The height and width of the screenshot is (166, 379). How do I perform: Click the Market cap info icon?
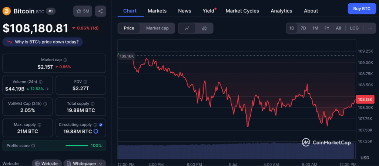pyautogui.click(x=66, y=60)
